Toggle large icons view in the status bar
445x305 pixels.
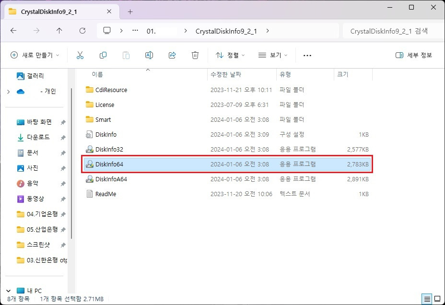pos(437,298)
